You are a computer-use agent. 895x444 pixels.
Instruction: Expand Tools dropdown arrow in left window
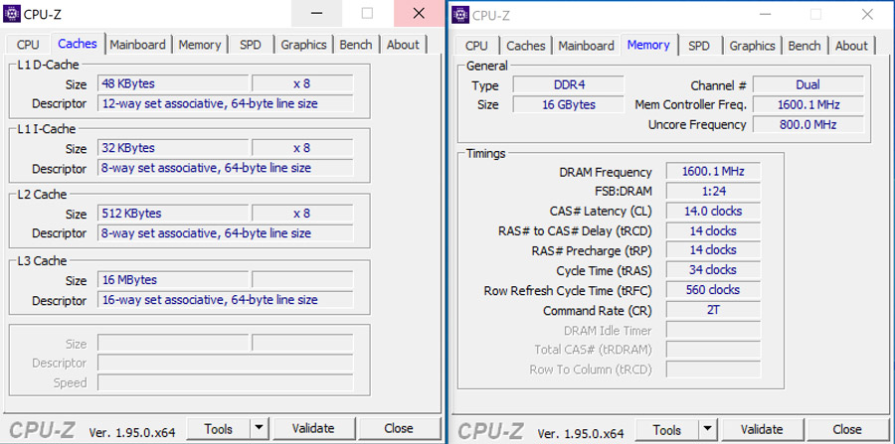coord(260,429)
